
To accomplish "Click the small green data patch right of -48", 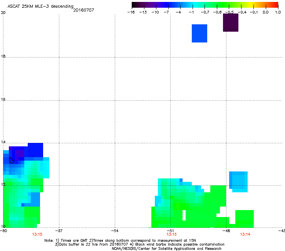I will pyautogui.click(x=245, y=219).
